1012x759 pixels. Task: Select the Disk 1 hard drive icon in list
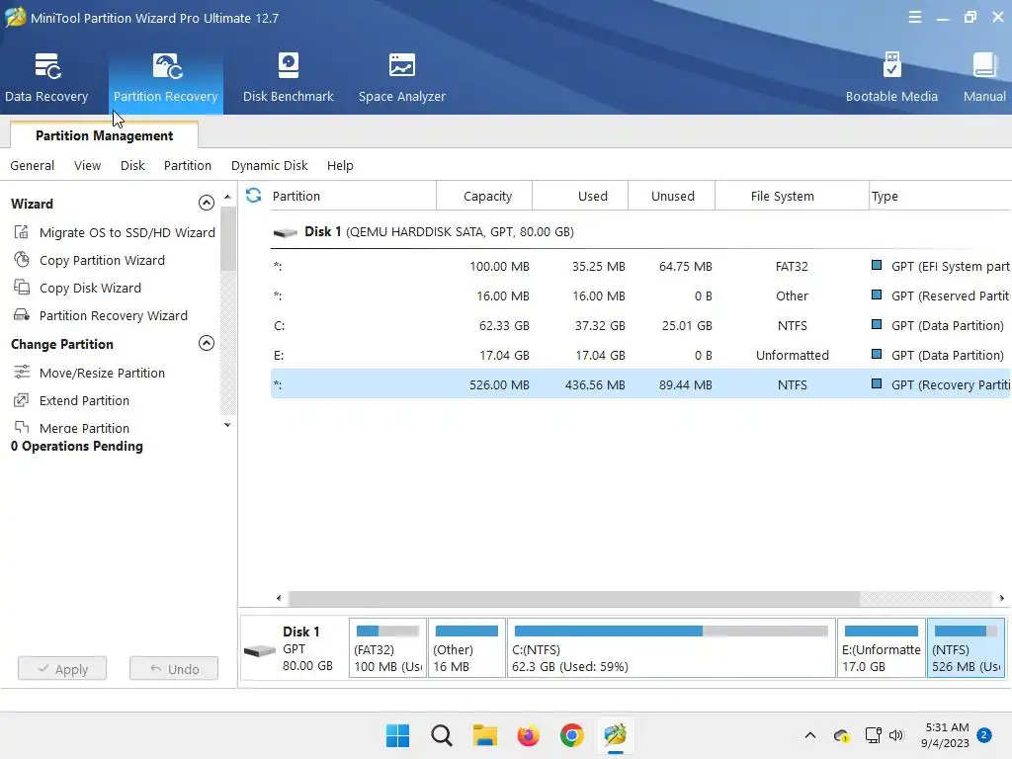pos(285,232)
